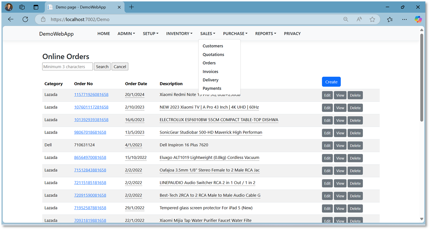Open order number 101392939381658 link
The width and height of the screenshot is (430, 230).
[91, 120]
